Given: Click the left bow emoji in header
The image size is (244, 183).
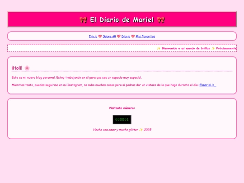Looking at the screenshot, I should [x=83, y=20].
